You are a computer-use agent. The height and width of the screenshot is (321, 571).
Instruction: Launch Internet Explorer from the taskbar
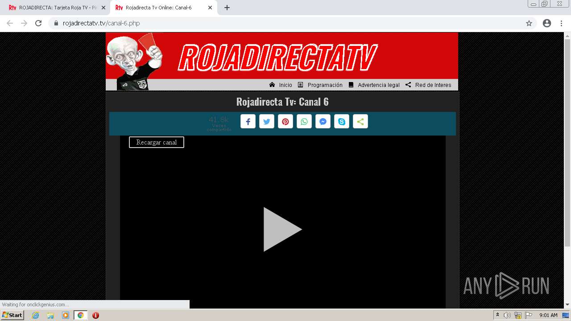pos(36,315)
